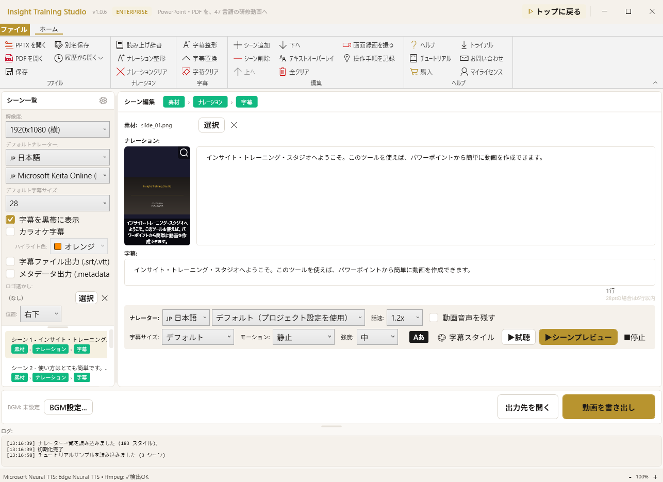Enable カラオケ字幕 checkbox
663x482 pixels.
click(x=10, y=231)
